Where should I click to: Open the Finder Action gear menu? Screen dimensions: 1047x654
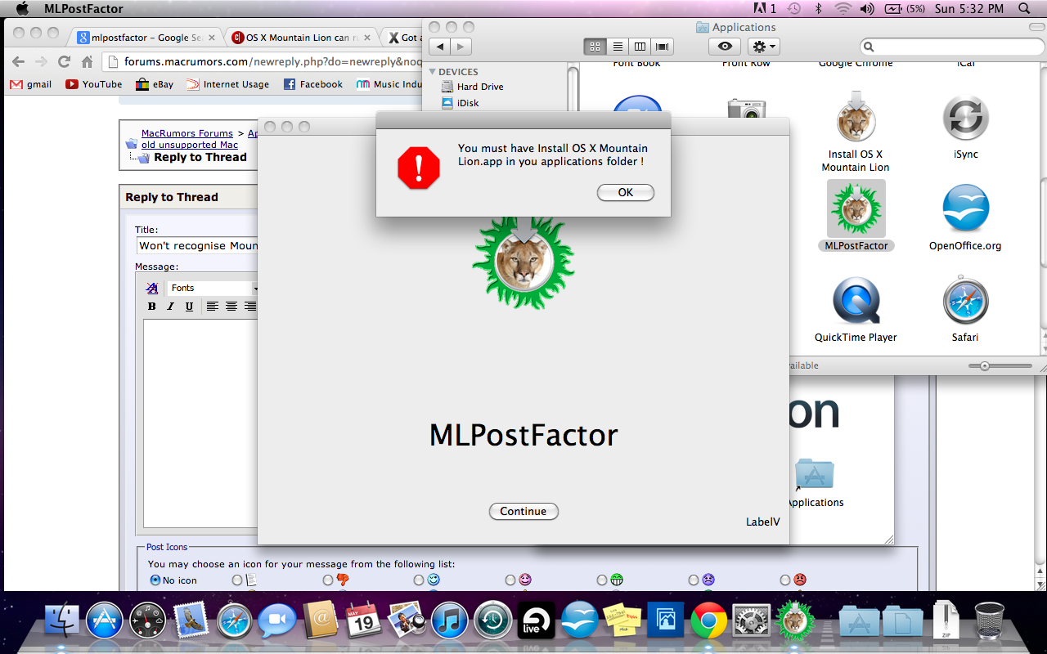[x=763, y=47]
